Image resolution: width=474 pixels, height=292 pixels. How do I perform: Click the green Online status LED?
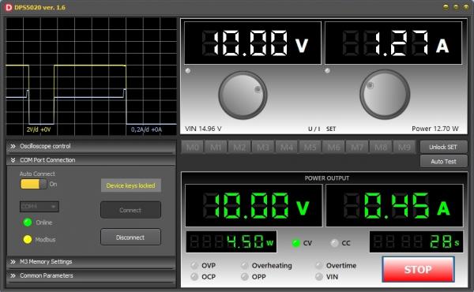(x=28, y=223)
